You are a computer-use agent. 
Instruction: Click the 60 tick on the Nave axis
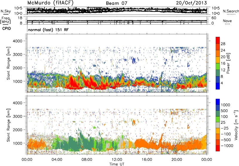coord(214,18)
